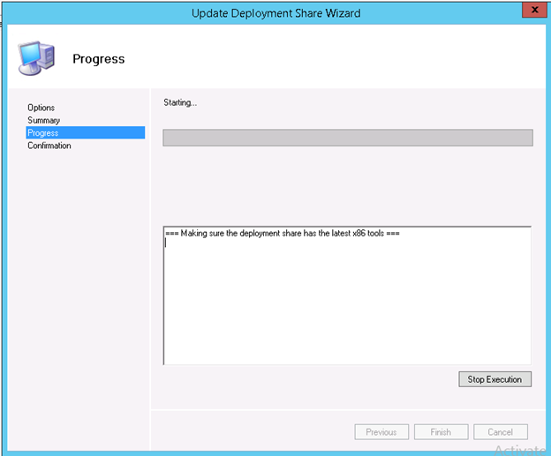Screen dimensions: 551x456
Task: Go to the Summary step in sidebar
Action: click(43, 120)
